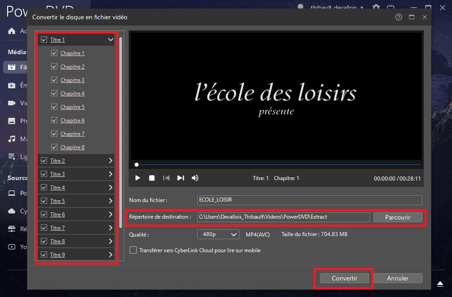Open the TV shows sidebar icon

[12, 85]
